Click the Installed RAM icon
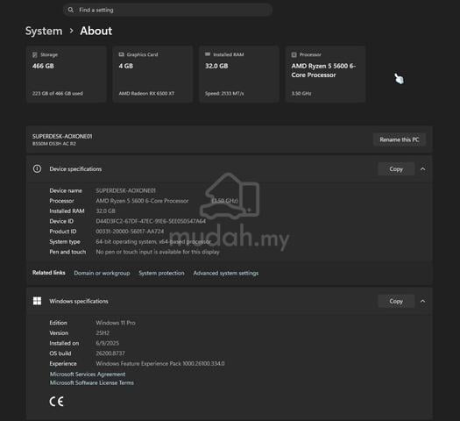Image resolution: width=460 pixels, height=421 pixels. (208, 54)
